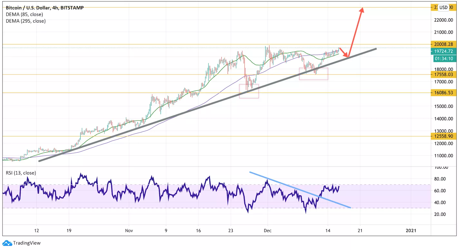The width and height of the screenshot is (459, 250).
Task: Open the DEMA (85, close) indicator legend
Action: coord(24,14)
